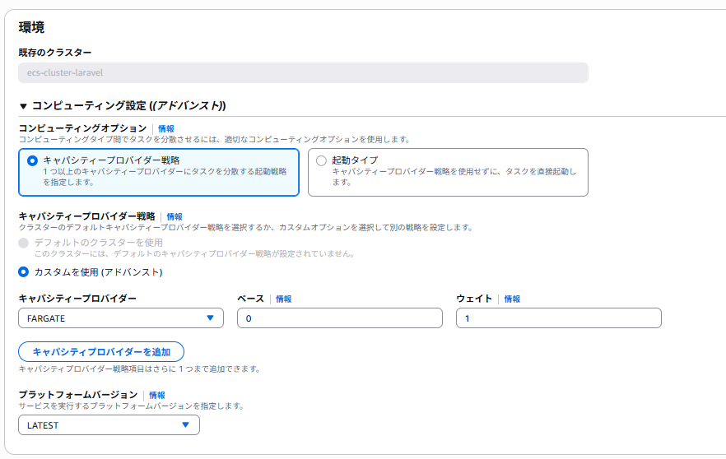This screenshot has height=459, width=726.
Task: Click the プラットフォームバージョン field label
Action: pyautogui.click(x=77, y=395)
